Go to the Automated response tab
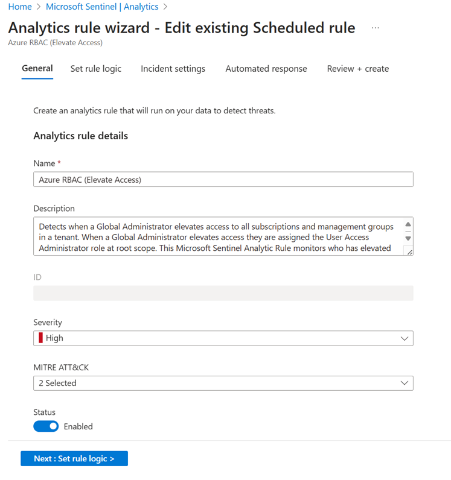The width and height of the screenshot is (451, 480). coord(266,69)
